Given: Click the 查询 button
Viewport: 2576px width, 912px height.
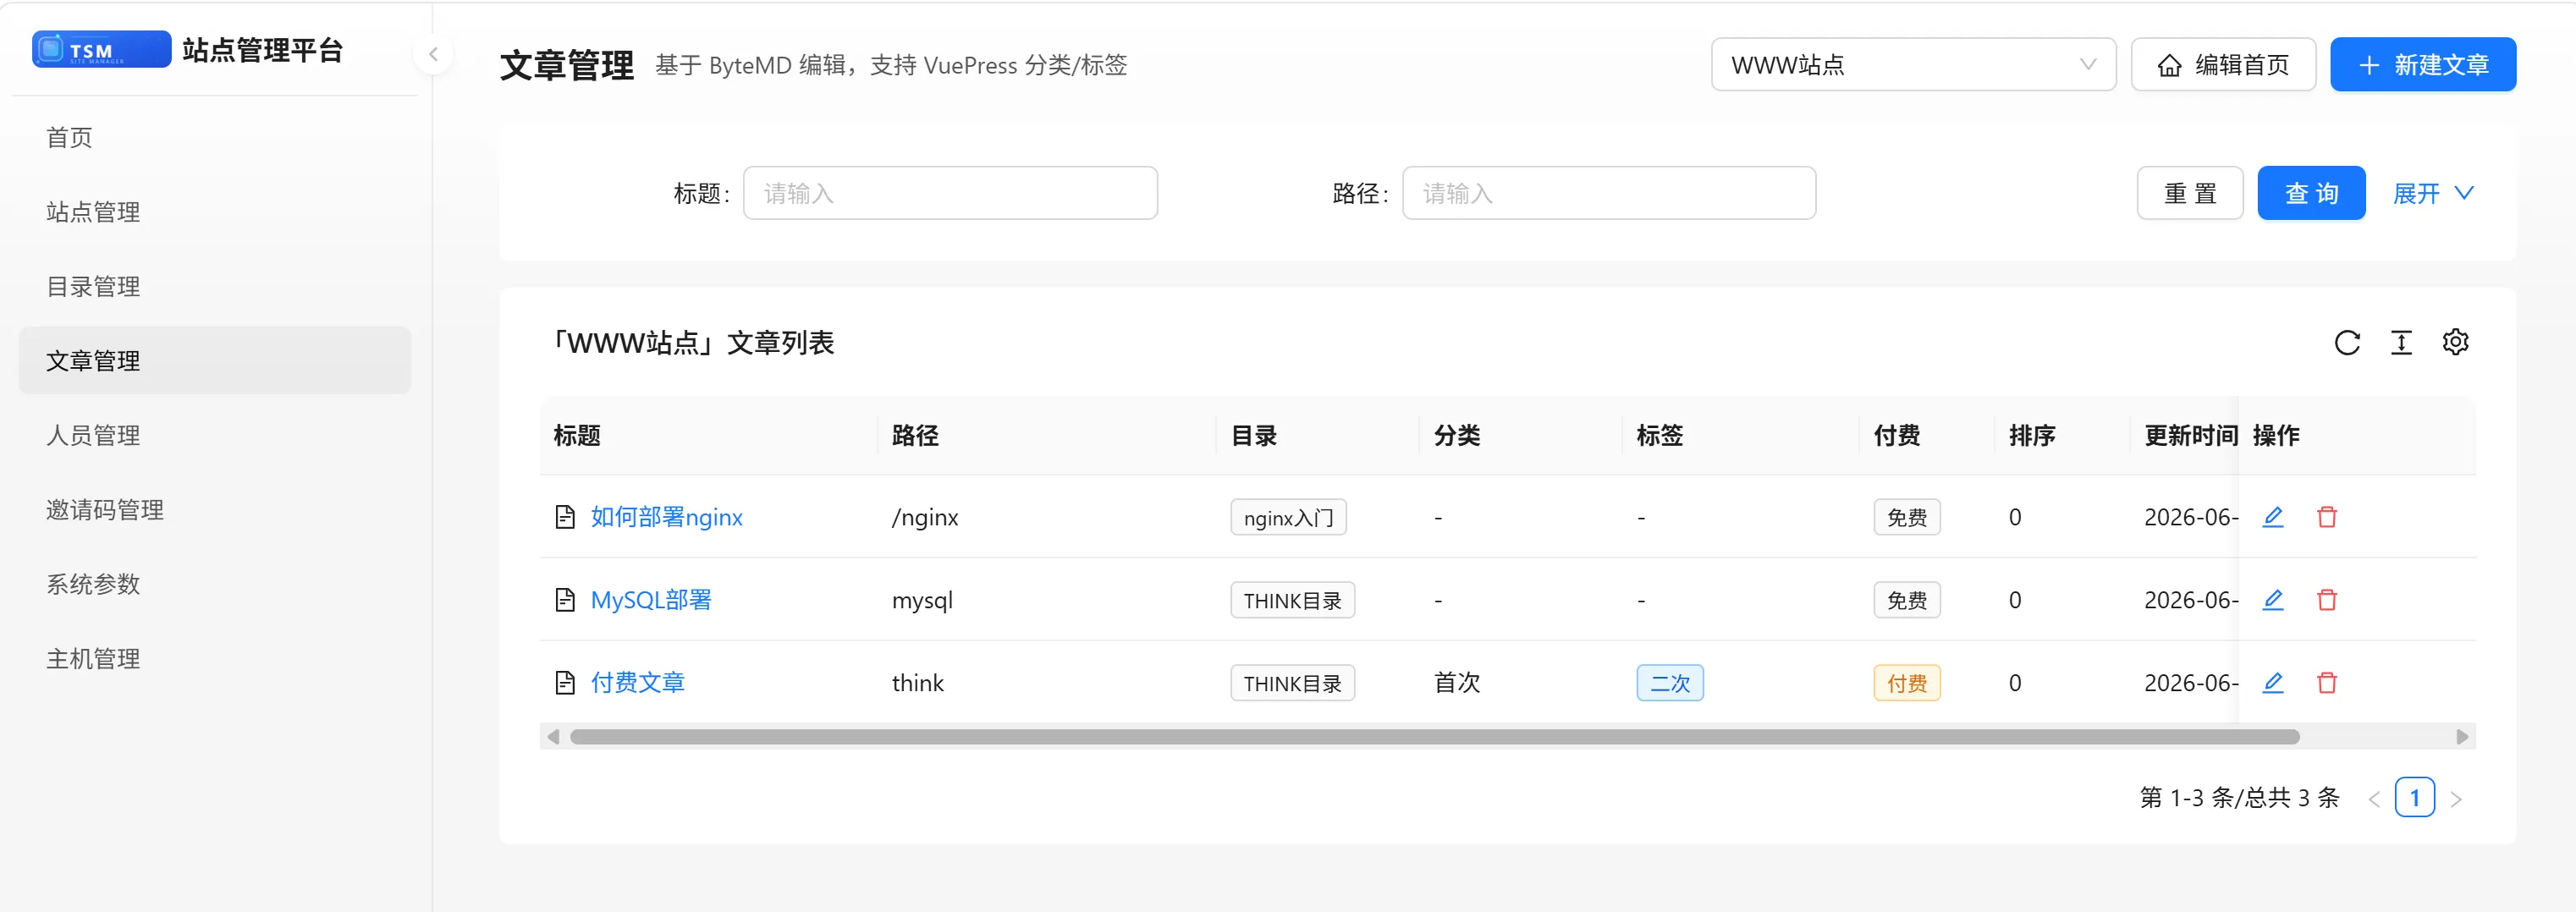Looking at the screenshot, I should [2311, 193].
